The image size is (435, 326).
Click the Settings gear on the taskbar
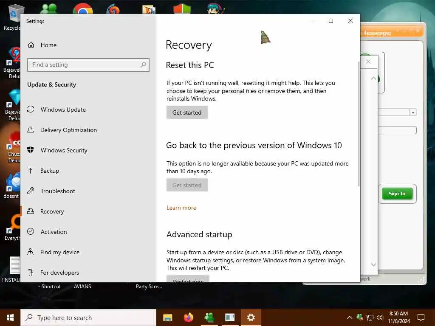[251, 318]
